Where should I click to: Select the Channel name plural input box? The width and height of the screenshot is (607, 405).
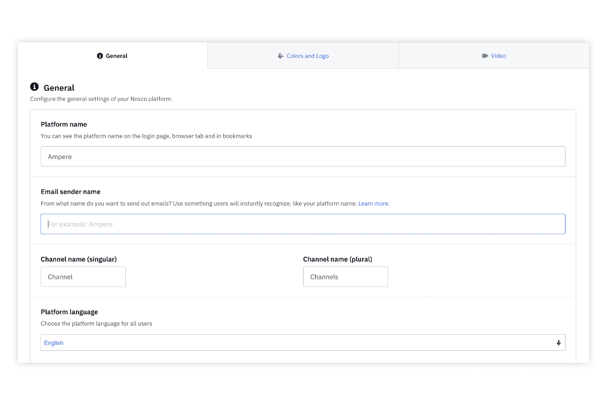tap(345, 277)
